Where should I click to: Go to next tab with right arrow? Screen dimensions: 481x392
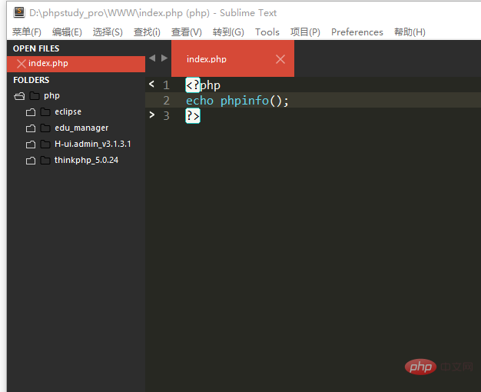(164, 58)
